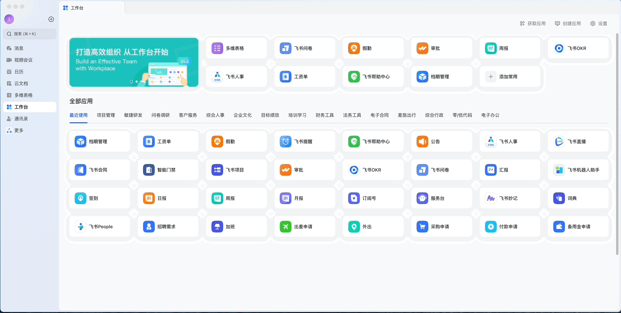The image size is (621, 313).
Task: Open the 词典 app
Action: (x=578, y=198)
